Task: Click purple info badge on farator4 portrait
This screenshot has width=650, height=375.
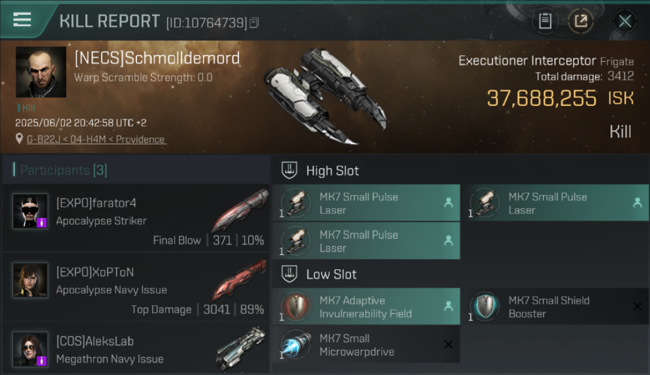Action: tap(42, 222)
